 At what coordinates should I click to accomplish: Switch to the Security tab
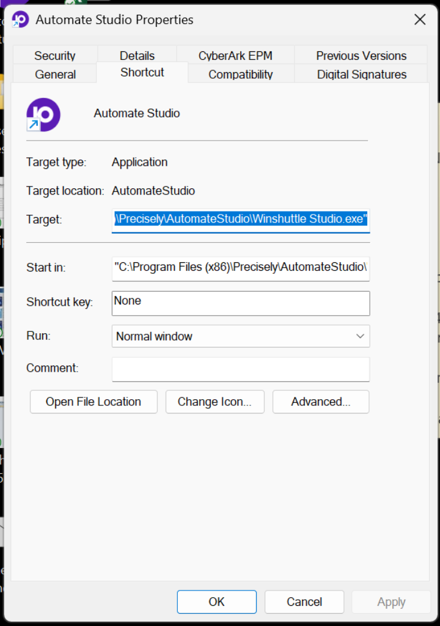click(54, 56)
